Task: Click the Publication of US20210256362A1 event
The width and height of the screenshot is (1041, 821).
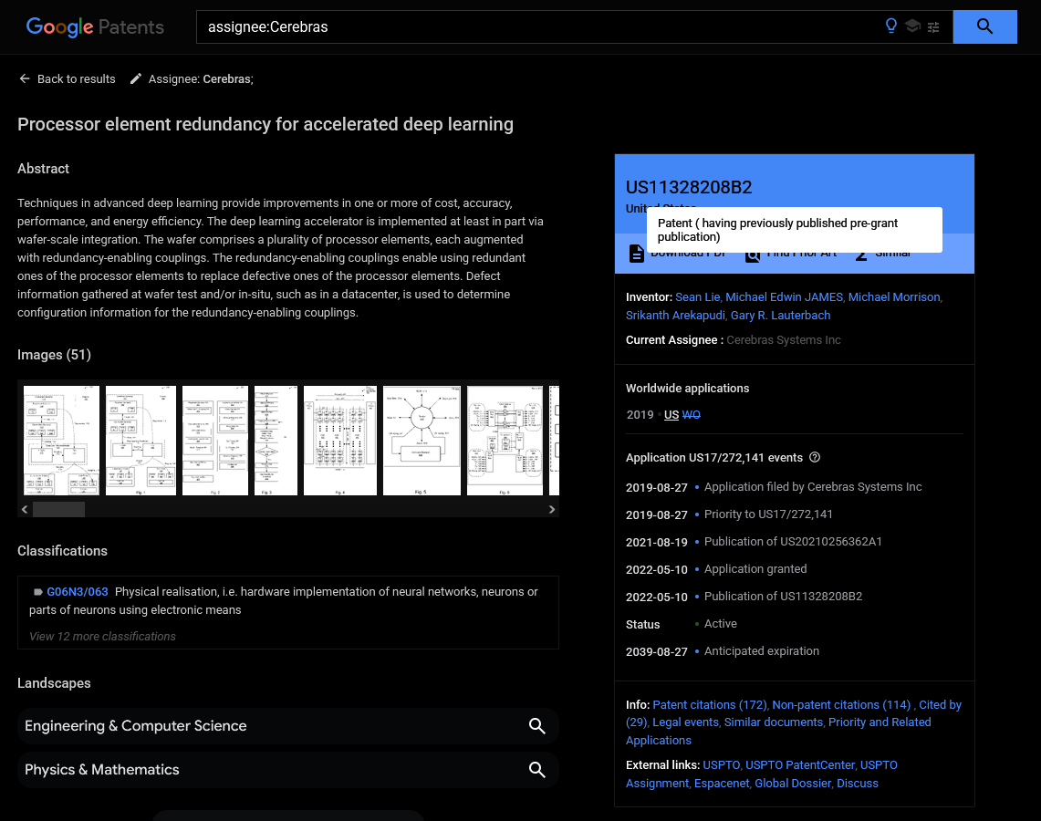Action: pos(793,542)
